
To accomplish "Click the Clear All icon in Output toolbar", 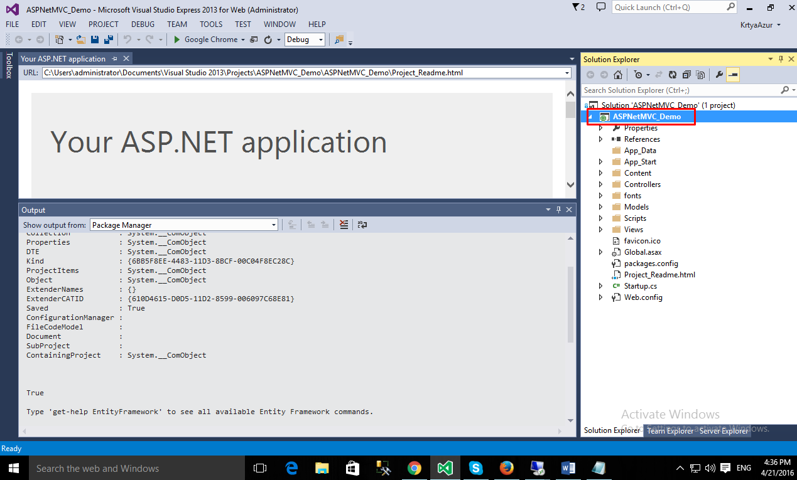I will [x=344, y=225].
